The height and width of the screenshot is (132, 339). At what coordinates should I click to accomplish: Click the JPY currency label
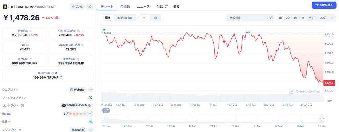[329, 101]
